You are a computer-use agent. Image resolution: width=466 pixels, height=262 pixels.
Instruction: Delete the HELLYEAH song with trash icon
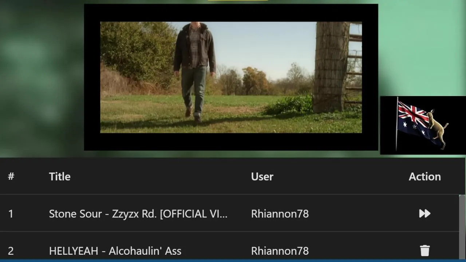[x=424, y=251]
